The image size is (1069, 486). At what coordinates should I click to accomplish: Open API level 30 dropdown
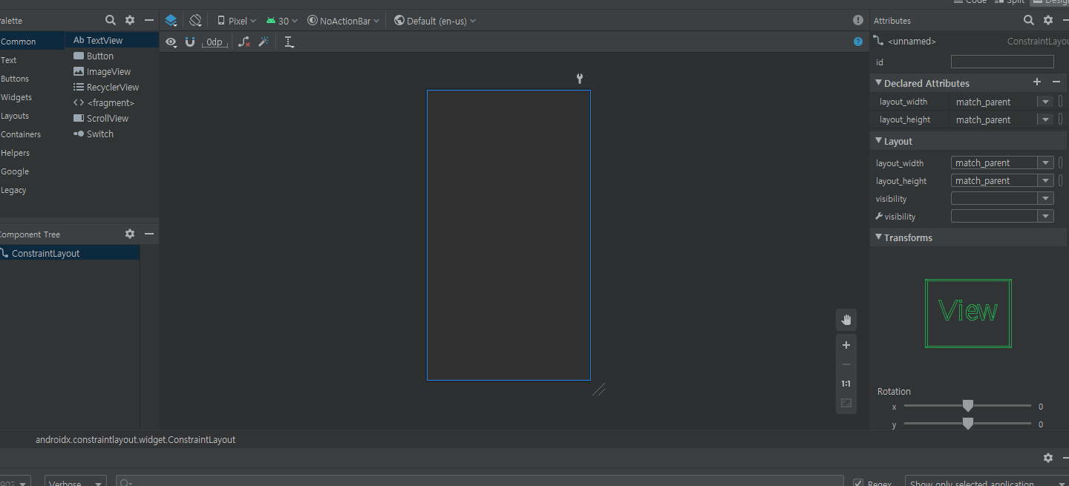tap(281, 21)
